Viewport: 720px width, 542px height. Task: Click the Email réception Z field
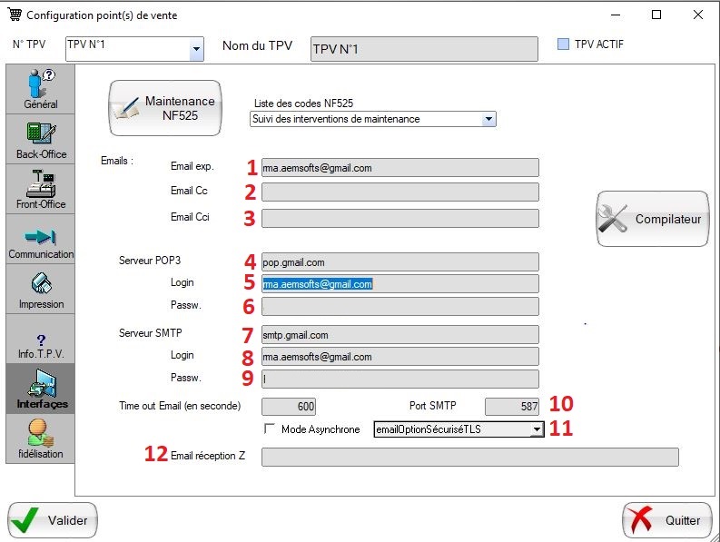click(x=469, y=457)
